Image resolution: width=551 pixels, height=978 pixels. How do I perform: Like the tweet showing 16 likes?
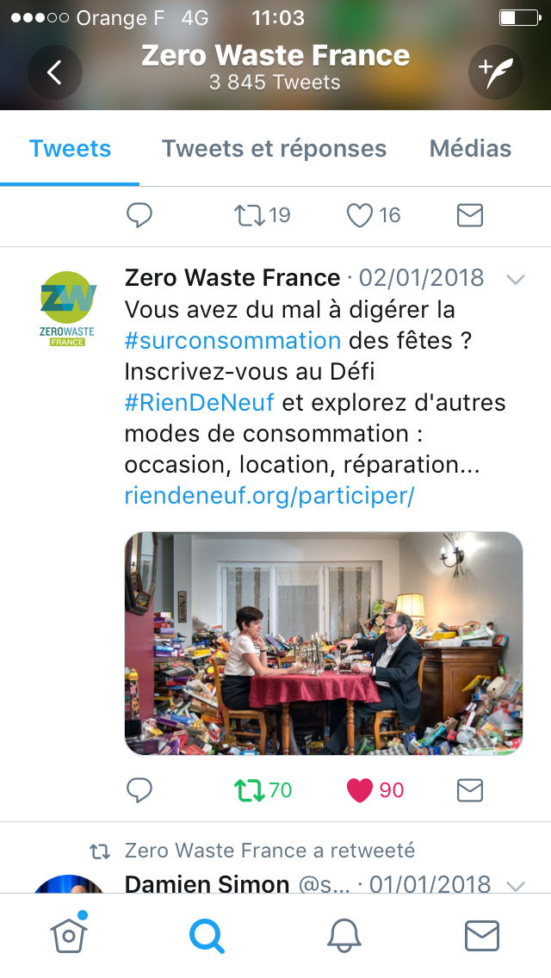(373, 215)
